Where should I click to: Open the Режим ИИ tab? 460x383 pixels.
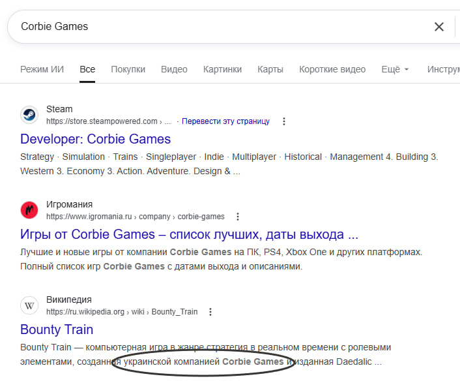[42, 69]
